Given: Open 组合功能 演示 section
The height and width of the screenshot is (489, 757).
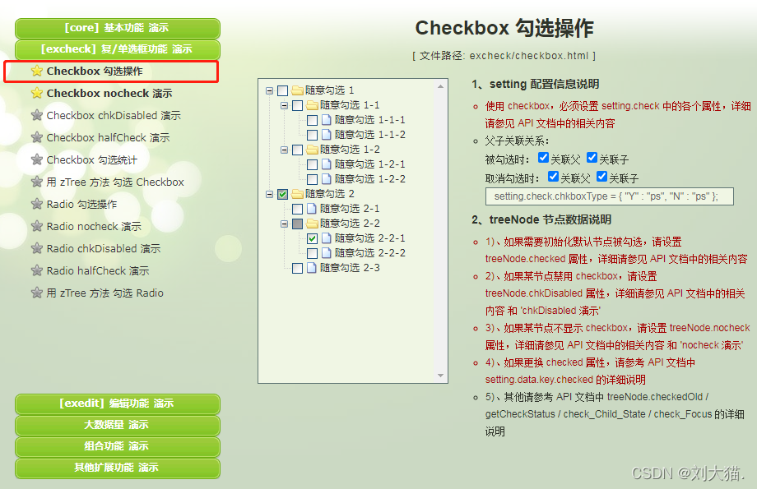Looking at the screenshot, I should (x=118, y=446).
